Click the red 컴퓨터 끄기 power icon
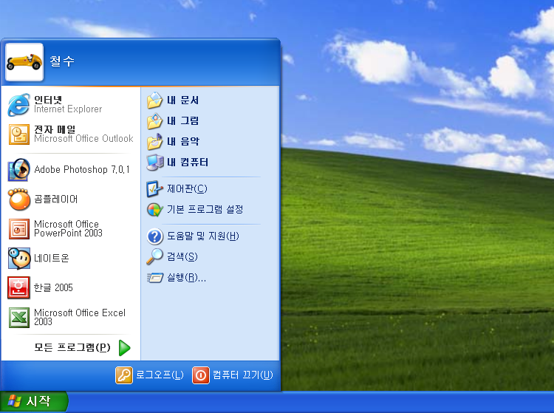The image size is (554, 413). tap(201, 375)
